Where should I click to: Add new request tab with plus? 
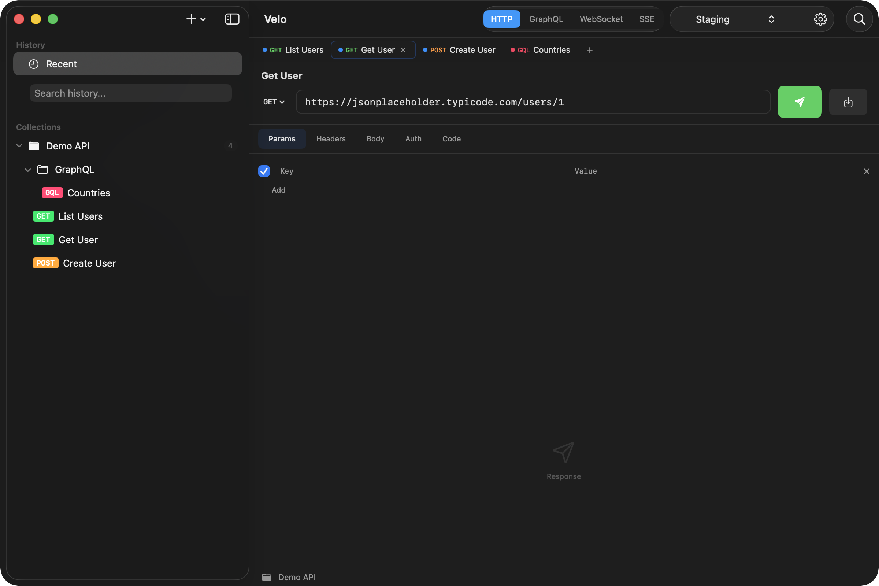click(x=589, y=50)
